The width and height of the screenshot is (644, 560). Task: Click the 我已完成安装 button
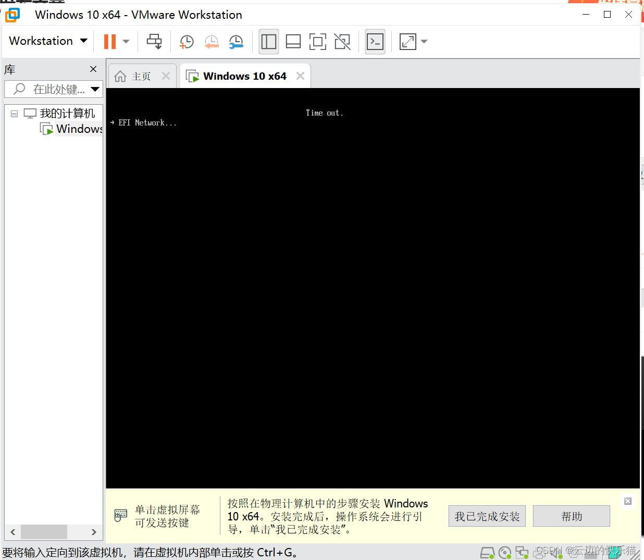[487, 516]
